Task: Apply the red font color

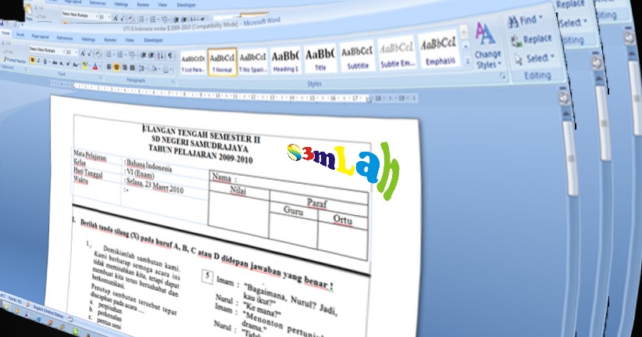Action: point(95,66)
